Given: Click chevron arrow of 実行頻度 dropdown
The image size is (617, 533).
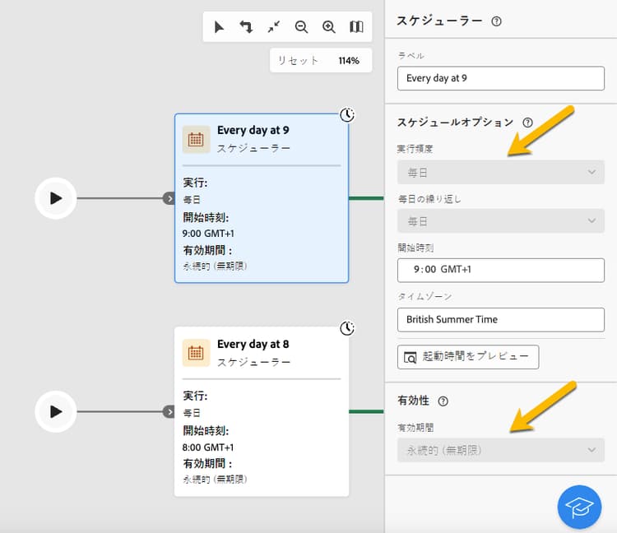Looking at the screenshot, I should point(591,172).
